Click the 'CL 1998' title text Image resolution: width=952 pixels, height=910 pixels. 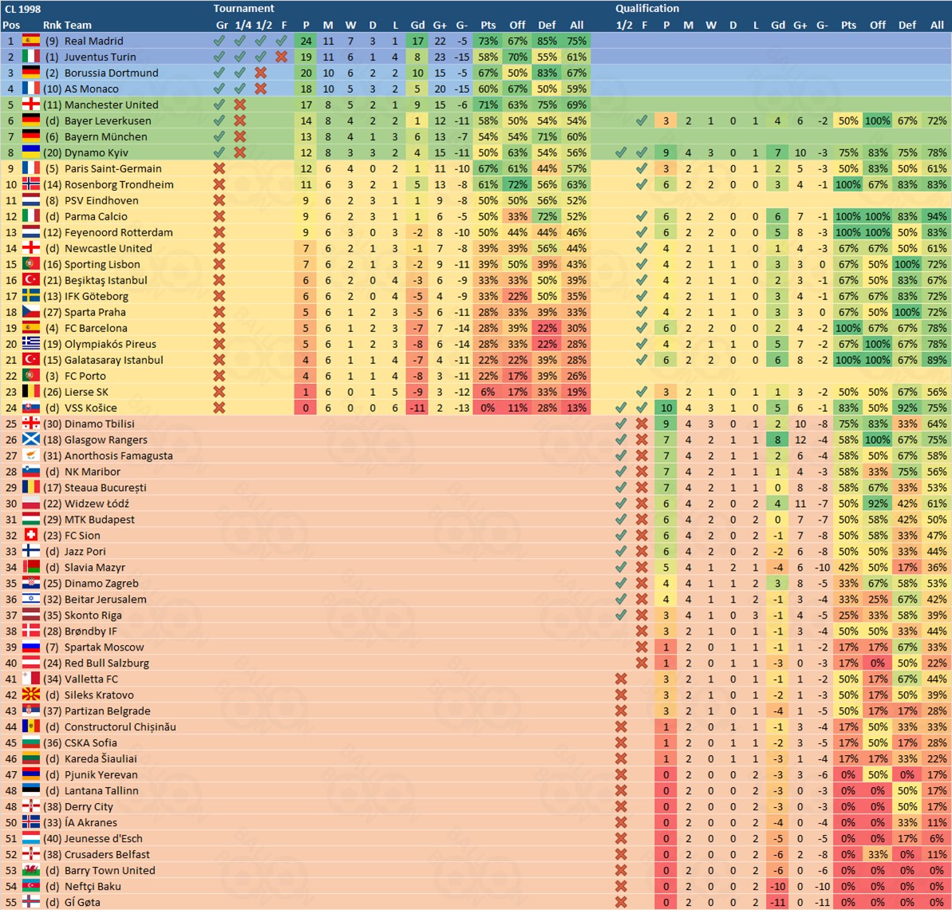pyautogui.click(x=22, y=9)
